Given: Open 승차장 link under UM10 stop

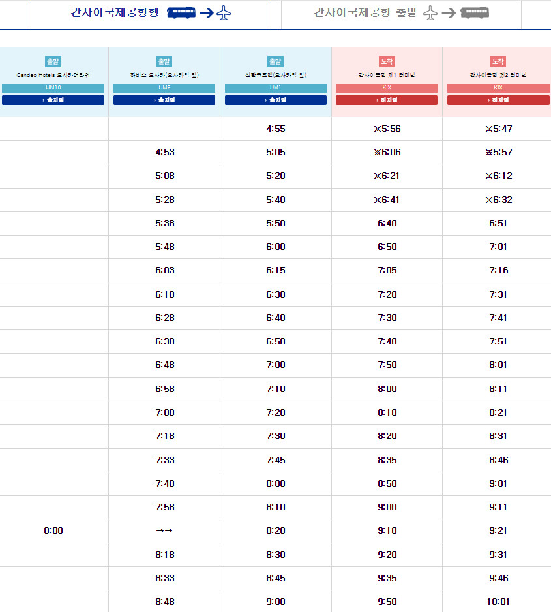Looking at the screenshot, I should click(x=53, y=100).
